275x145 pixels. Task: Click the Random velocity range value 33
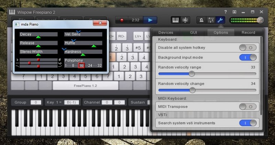click(253, 67)
